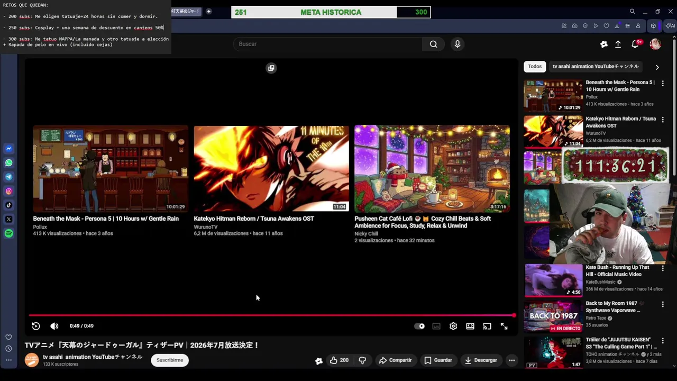The image size is (677, 381).
Task: Open Back to My Room 1987 live stream
Action: (x=553, y=316)
